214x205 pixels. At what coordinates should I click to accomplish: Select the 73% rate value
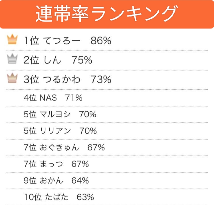coord(101,80)
